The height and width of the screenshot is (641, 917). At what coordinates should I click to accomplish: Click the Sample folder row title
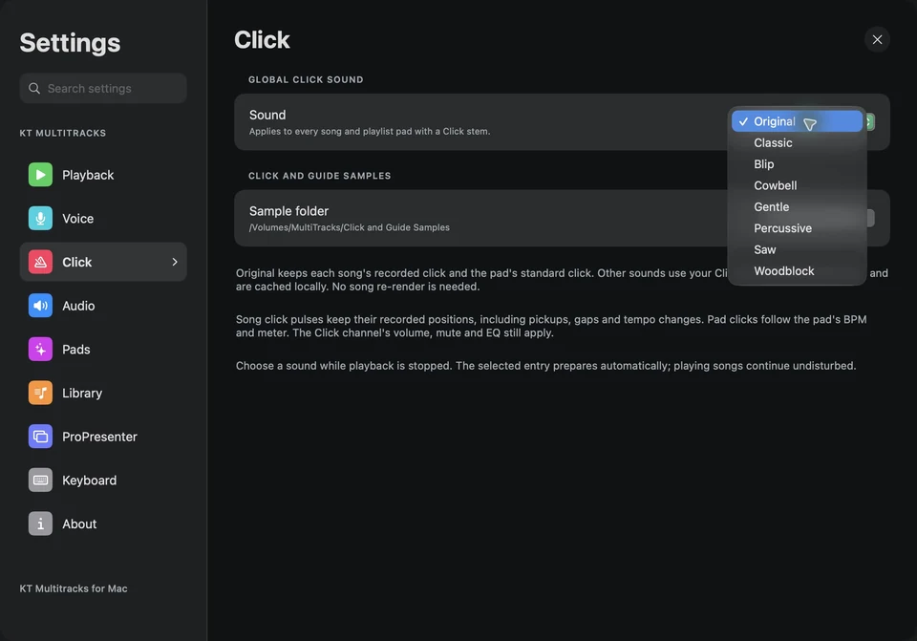[288, 210]
